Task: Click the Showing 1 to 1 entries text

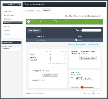Action: tap(35, 93)
